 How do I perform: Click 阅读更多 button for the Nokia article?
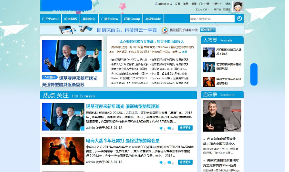[x=185, y=128]
